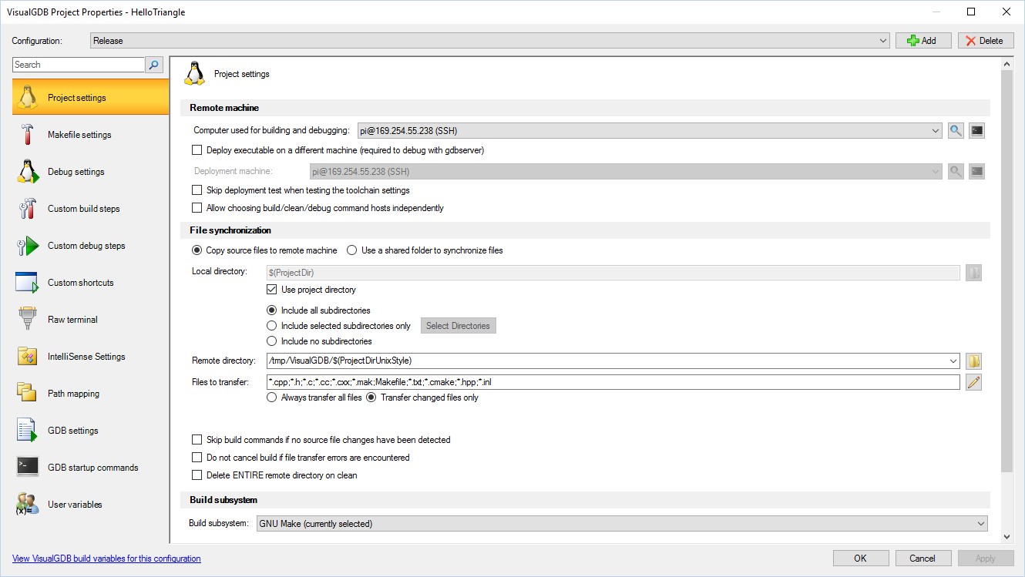Switch to Debug settings page
The width and height of the screenshot is (1025, 577).
pyautogui.click(x=91, y=172)
